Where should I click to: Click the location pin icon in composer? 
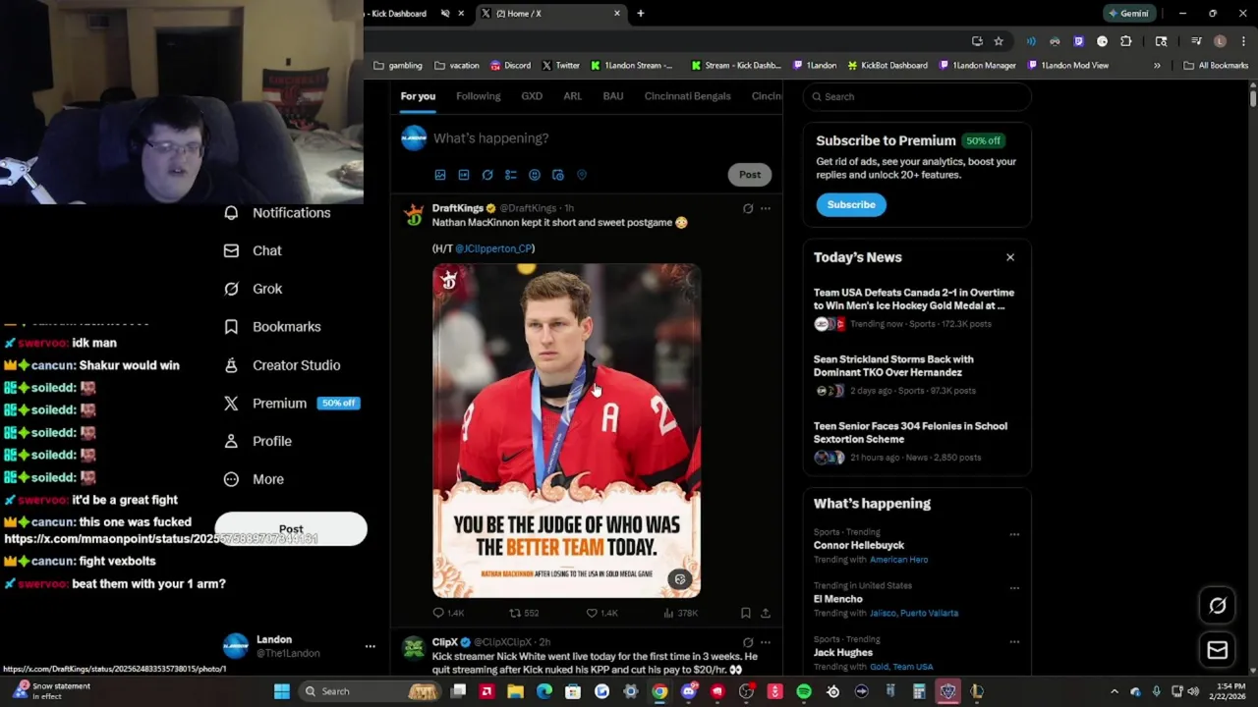click(x=582, y=175)
